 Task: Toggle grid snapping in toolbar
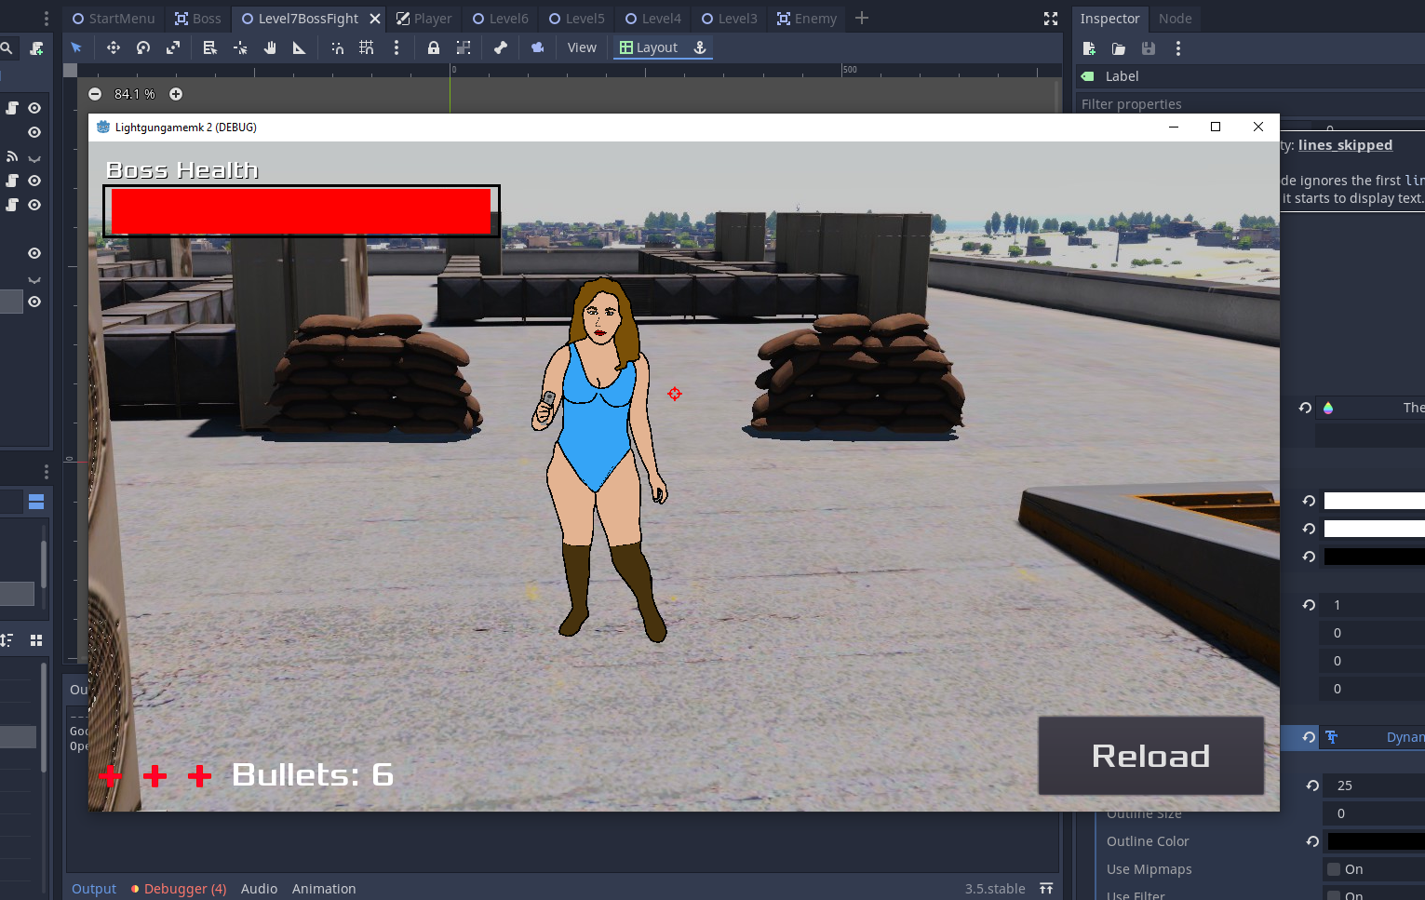[x=367, y=47]
